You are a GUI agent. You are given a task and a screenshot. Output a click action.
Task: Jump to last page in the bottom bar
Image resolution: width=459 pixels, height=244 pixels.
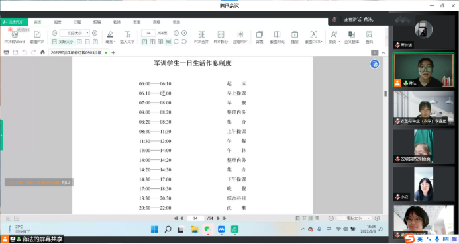coord(224,218)
